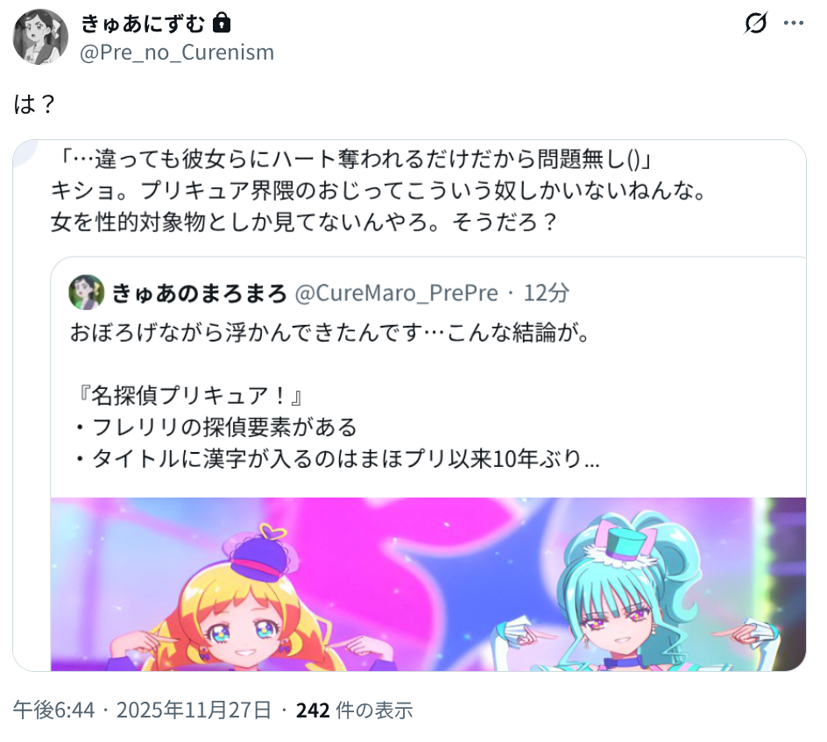The height and width of the screenshot is (742, 827).
Task: Click the きゅあにずむ display name
Action: pyautogui.click(x=143, y=24)
